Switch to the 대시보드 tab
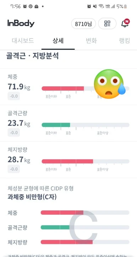The image size is (137, 257). [x=23, y=41]
